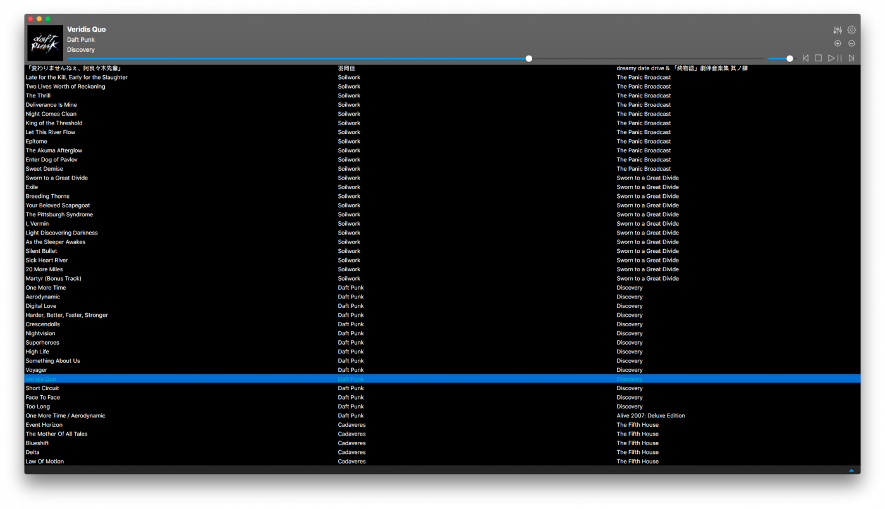Skip to the next track
This screenshot has height=509, width=885.
coord(851,58)
